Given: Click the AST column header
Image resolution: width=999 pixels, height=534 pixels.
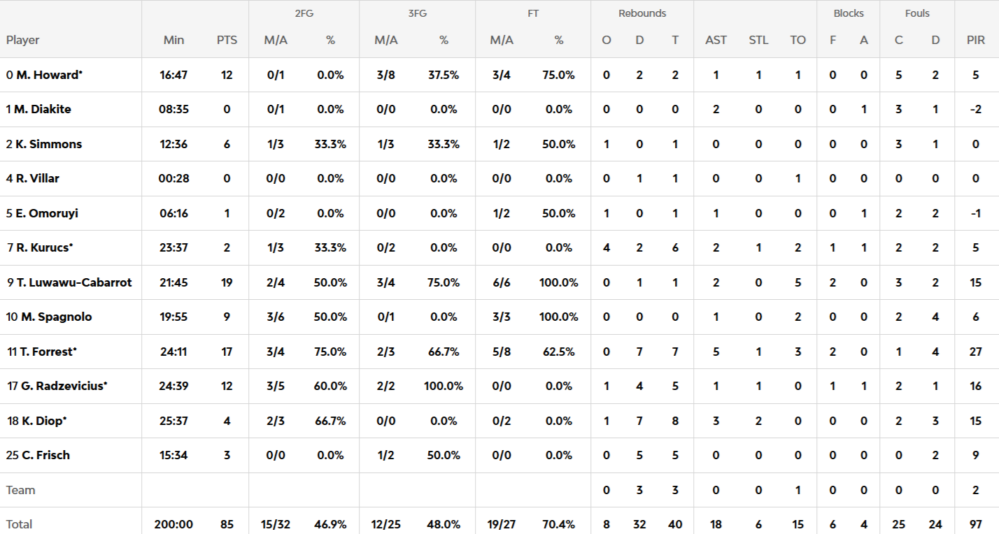Looking at the screenshot, I should 716,40.
